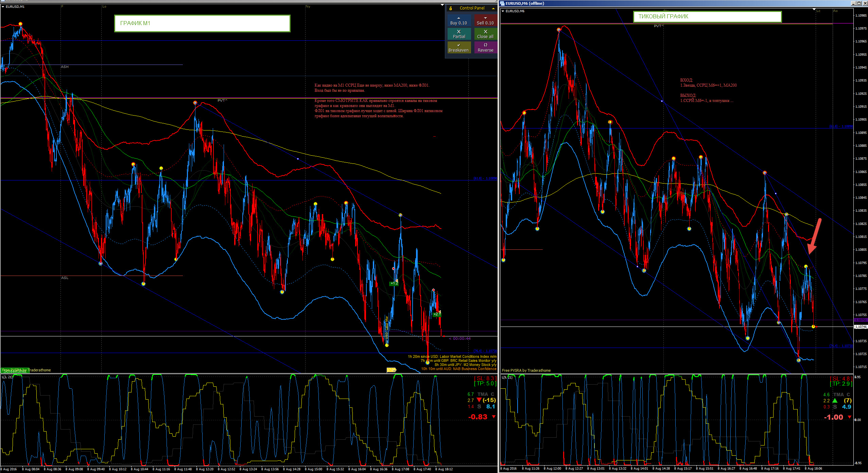
Task: Minimize the EURUSD,M6 offline window
Action: (x=853, y=3)
